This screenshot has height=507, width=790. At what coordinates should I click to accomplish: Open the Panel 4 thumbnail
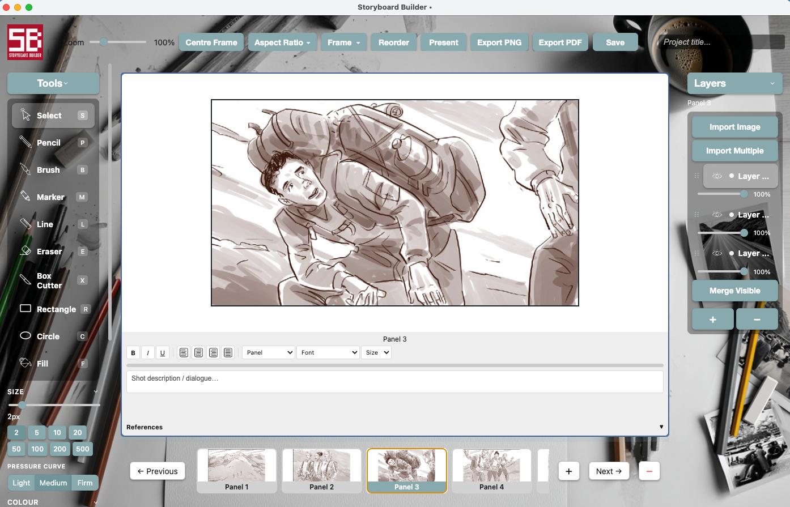tap(491, 471)
